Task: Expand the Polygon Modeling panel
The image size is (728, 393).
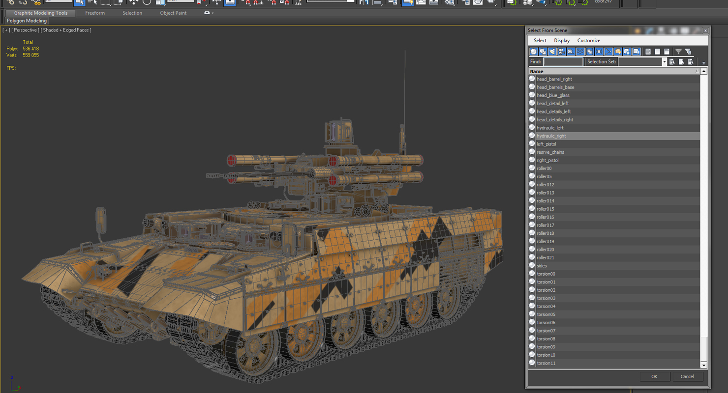Action: [x=27, y=21]
